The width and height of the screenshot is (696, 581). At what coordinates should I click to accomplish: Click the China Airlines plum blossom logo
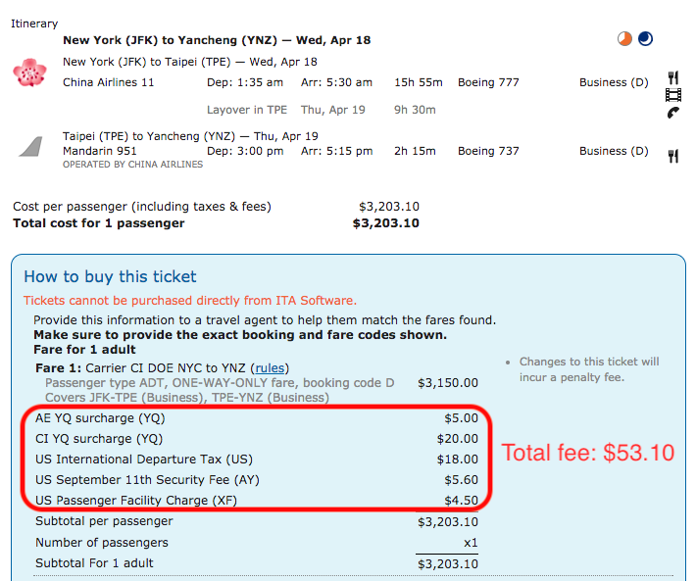coord(29,73)
